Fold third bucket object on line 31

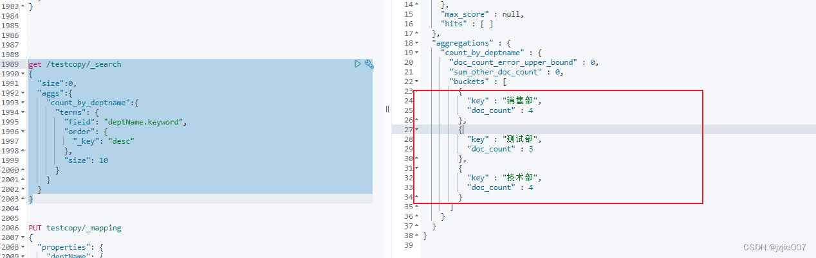(x=416, y=168)
